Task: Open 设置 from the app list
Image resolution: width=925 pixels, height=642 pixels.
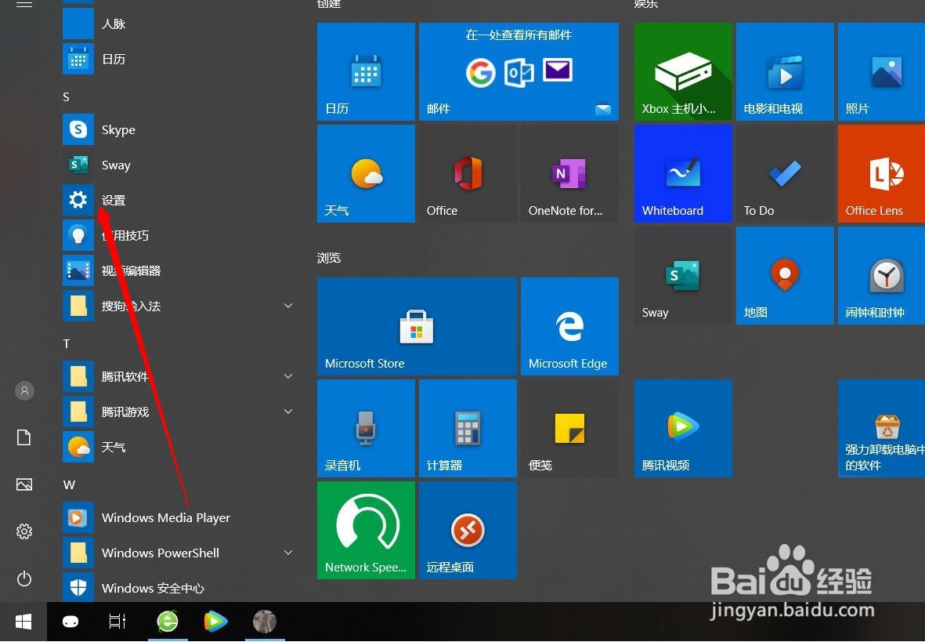Action: tap(177, 200)
